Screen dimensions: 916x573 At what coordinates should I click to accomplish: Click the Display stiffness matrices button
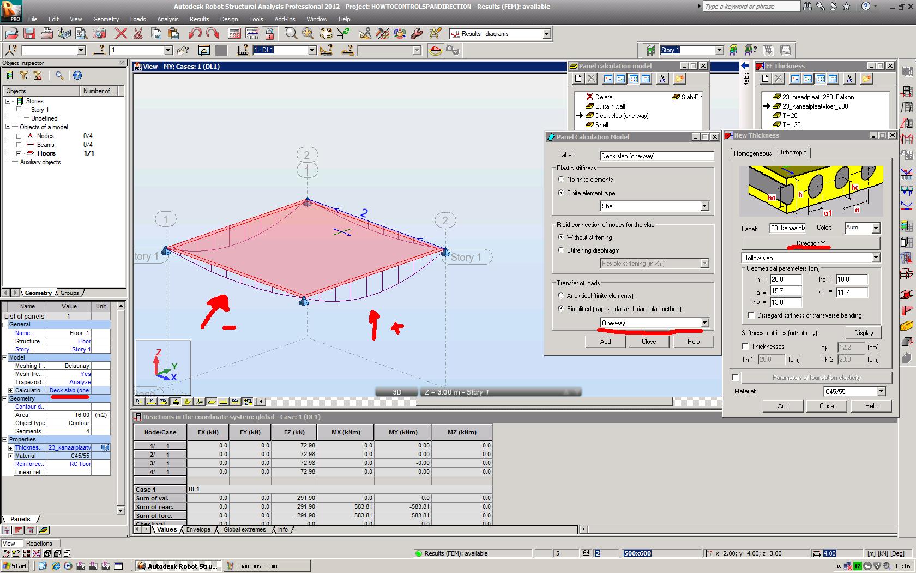pos(864,332)
